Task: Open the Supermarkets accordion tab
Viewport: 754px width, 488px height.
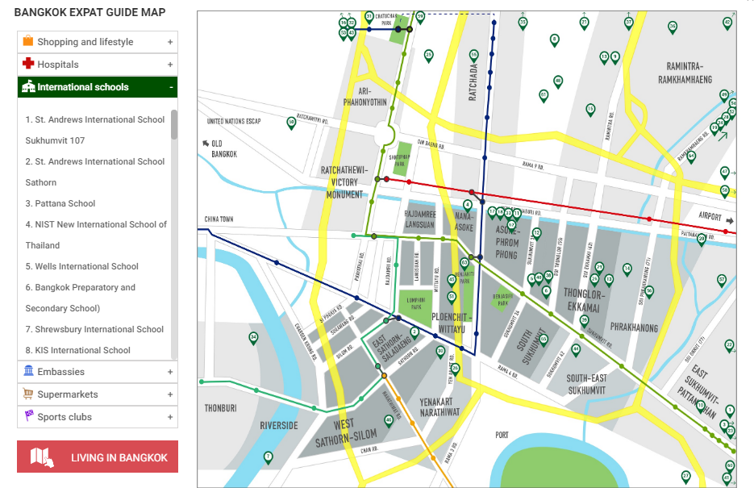Action: coord(97,394)
